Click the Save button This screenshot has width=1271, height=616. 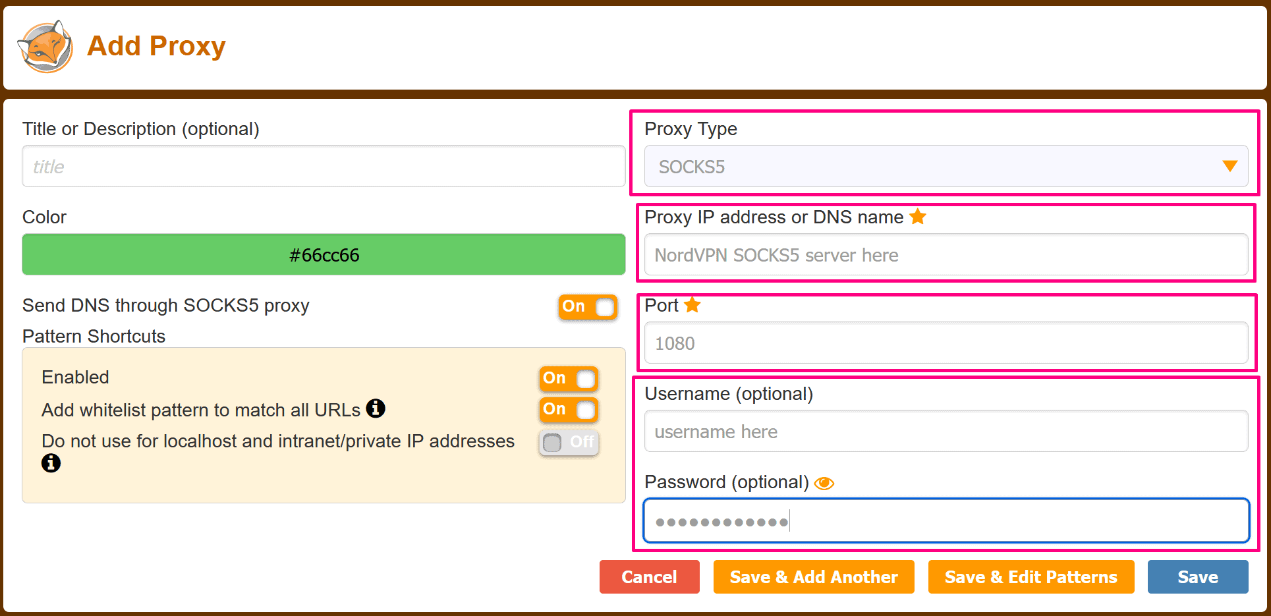pyautogui.click(x=1197, y=576)
